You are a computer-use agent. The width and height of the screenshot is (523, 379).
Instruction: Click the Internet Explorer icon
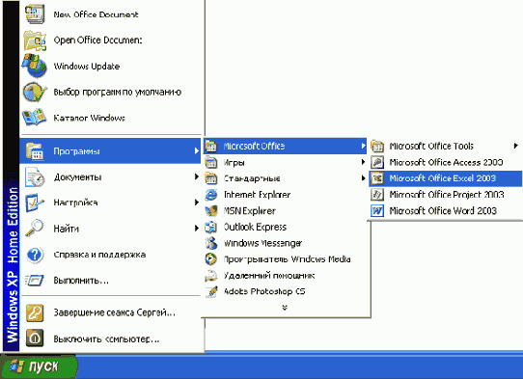pyautogui.click(x=210, y=195)
